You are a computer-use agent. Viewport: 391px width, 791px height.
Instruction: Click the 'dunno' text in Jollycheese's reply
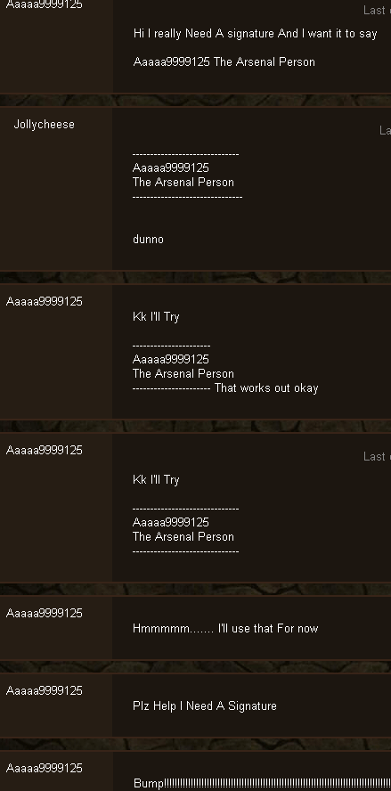pos(148,239)
